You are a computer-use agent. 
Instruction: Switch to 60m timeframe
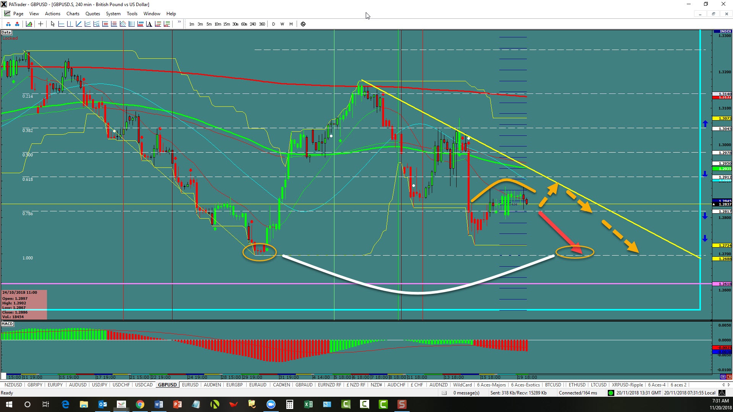coord(244,24)
